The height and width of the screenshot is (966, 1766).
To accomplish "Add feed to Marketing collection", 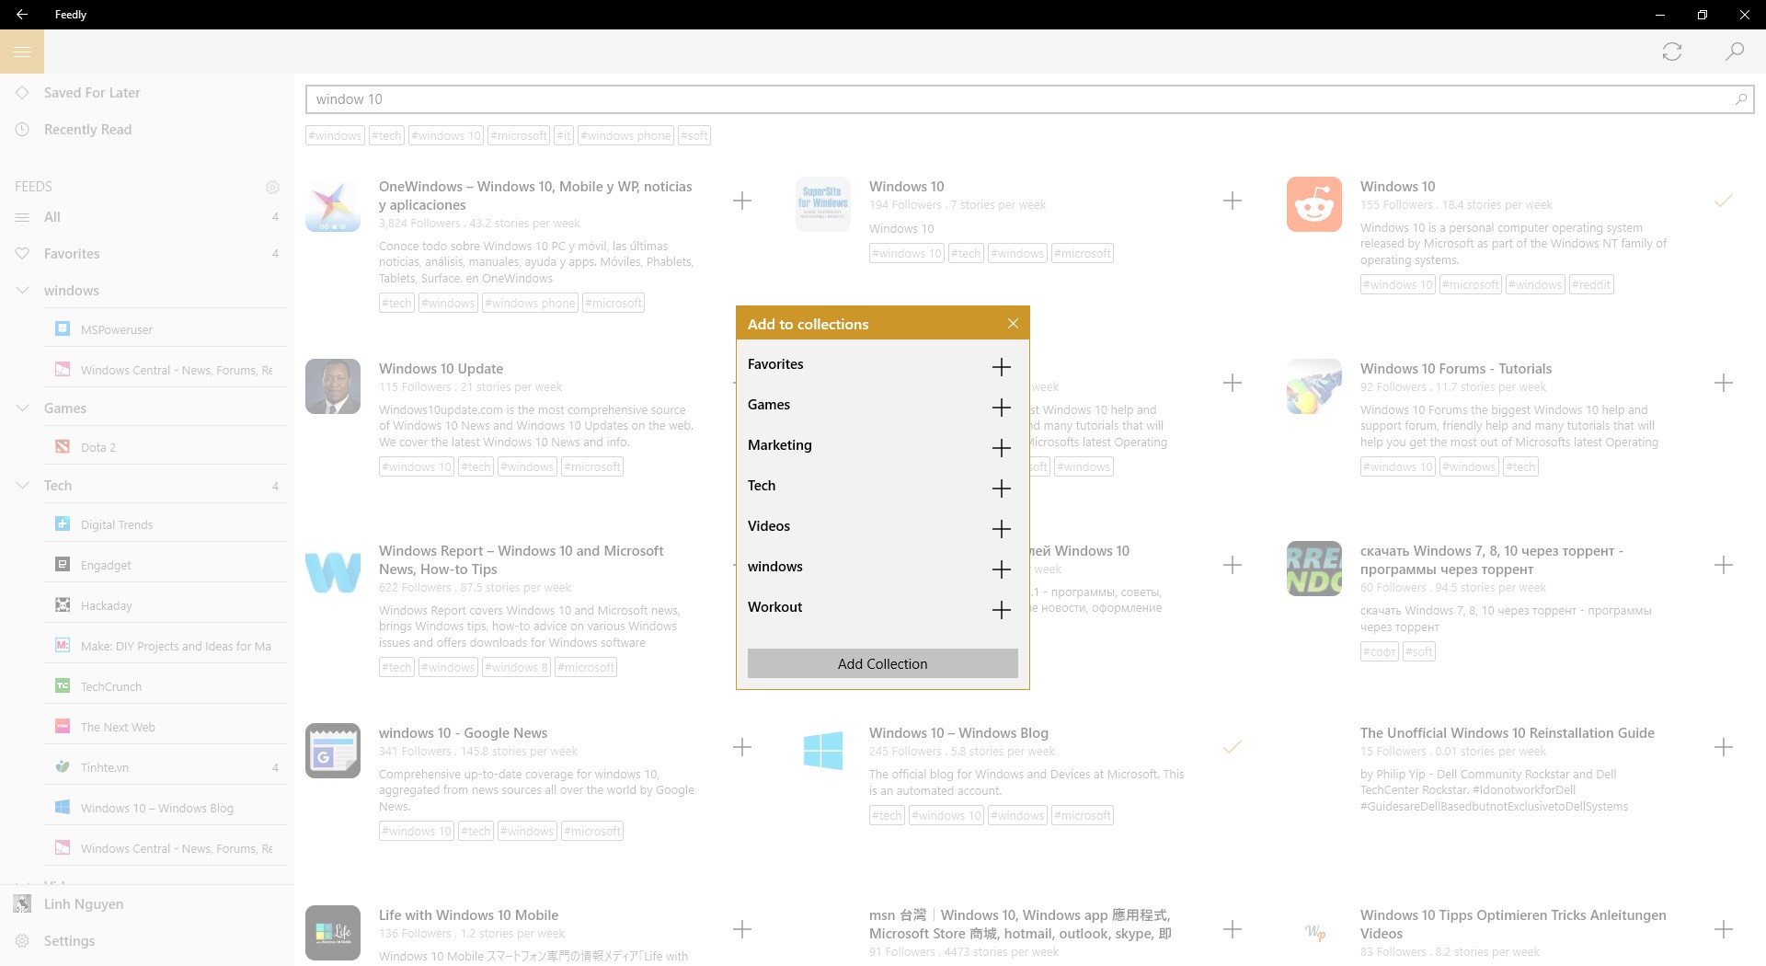I will click(1002, 448).
